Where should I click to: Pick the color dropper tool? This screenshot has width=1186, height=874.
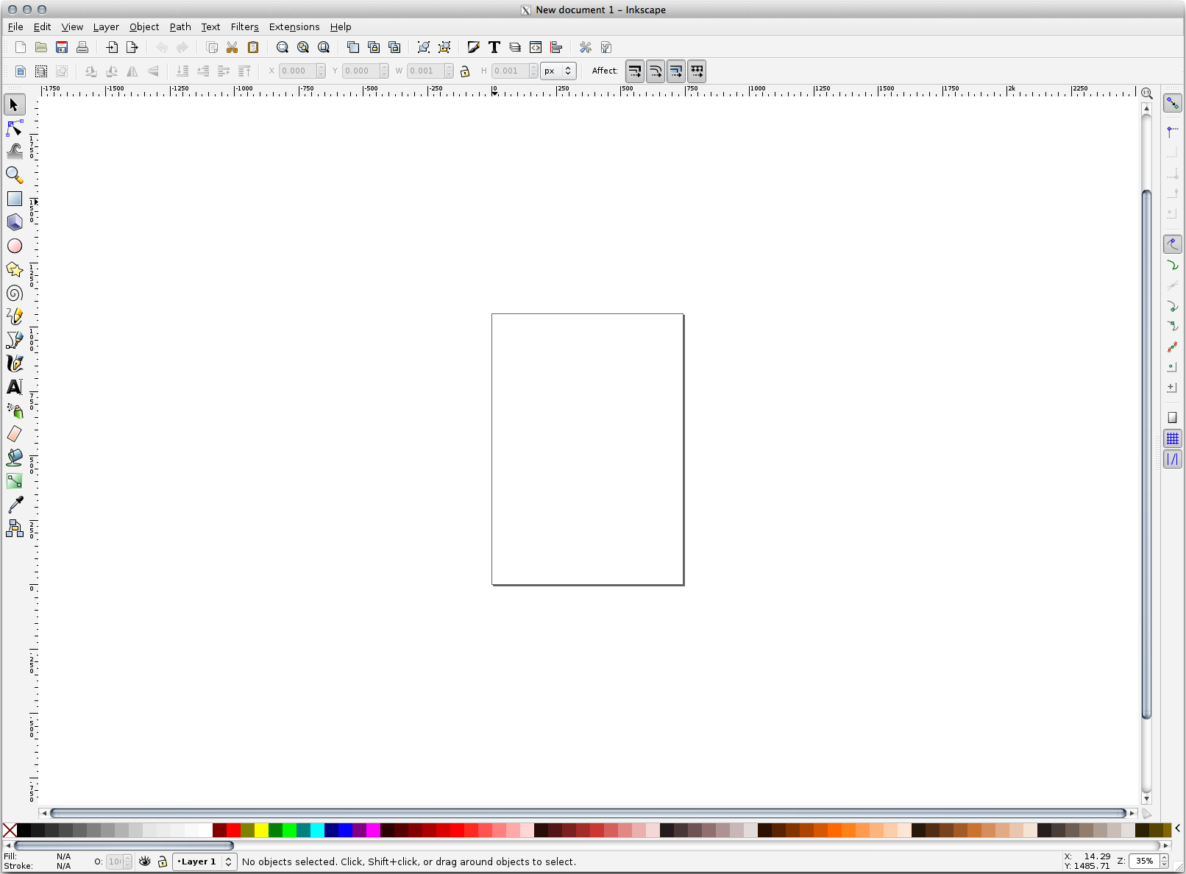tap(15, 505)
